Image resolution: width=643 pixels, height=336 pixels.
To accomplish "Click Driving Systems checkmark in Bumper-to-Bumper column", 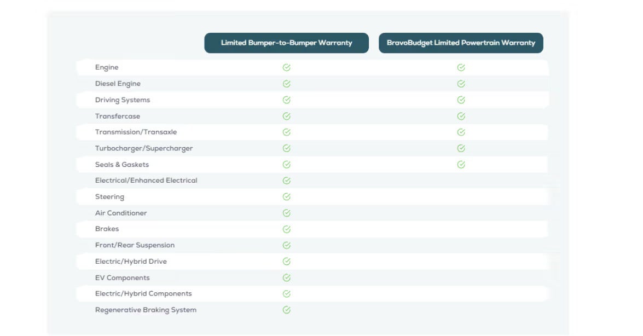I will point(286,100).
